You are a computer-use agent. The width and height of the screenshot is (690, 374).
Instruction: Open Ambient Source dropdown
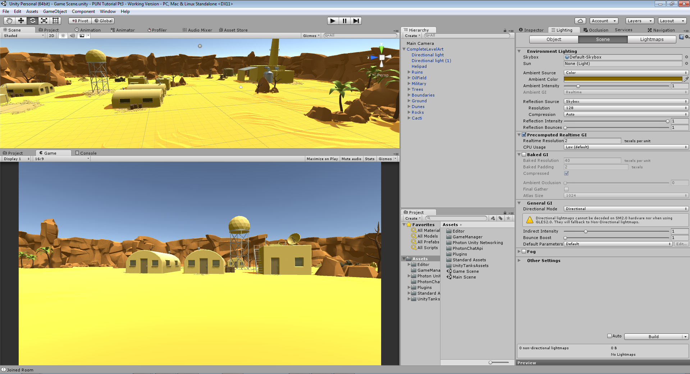(626, 73)
